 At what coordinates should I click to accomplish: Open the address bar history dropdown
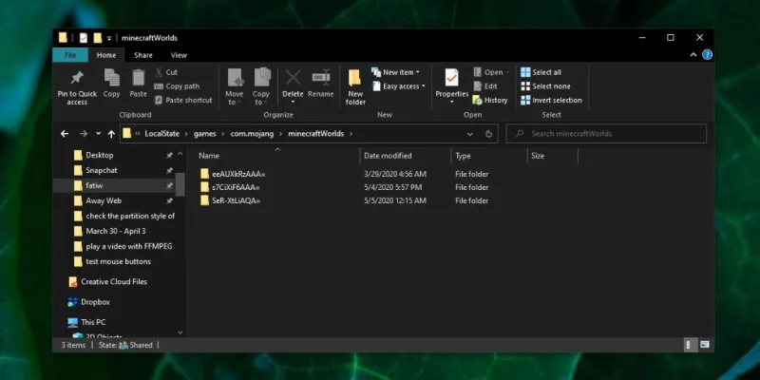coord(469,134)
